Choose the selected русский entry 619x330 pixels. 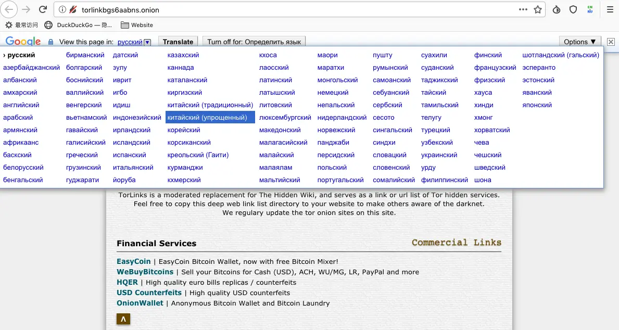[x=20, y=55]
